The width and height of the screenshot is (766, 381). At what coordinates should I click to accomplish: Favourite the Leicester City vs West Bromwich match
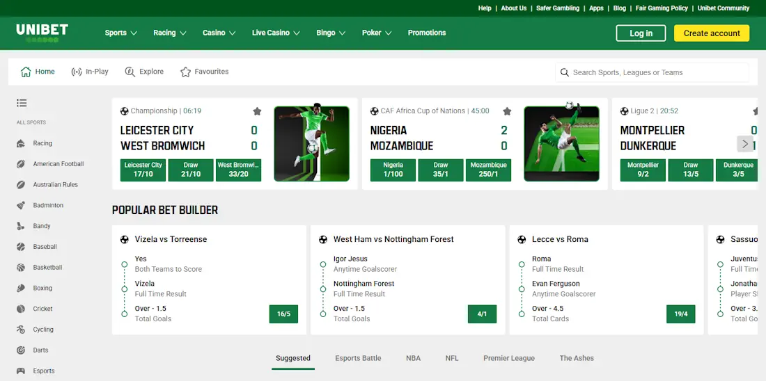click(x=258, y=111)
